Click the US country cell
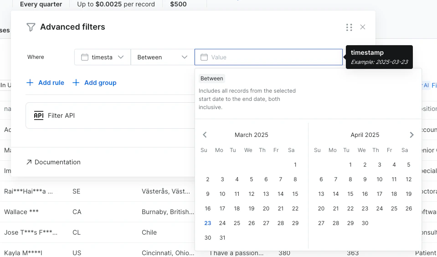Image resolution: width=437 pixels, height=257 pixels. [x=77, y=253]
